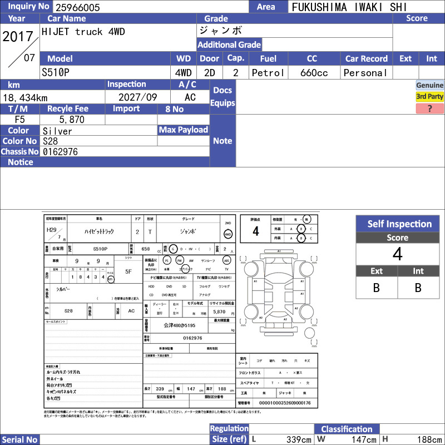Click the Inquiry No value 25966005
The width and height of the screenshot is (445, 445).
click(x=78, y=7)
